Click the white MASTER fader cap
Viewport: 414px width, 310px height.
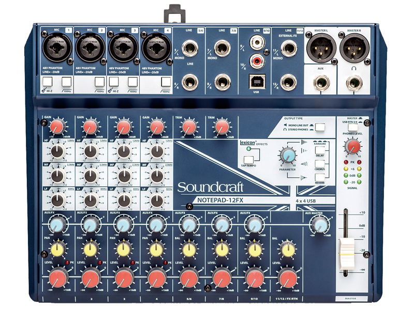pos(346,254)
